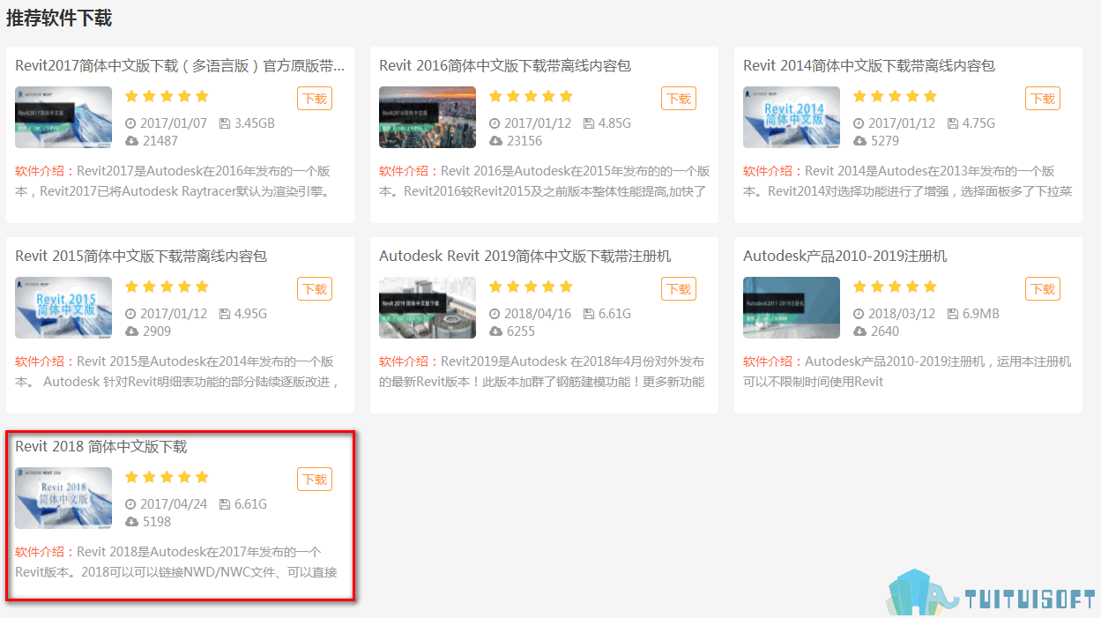Open the Revit2017简体中文版下载 title link
Screen dimensions: 1101x618
180,66
